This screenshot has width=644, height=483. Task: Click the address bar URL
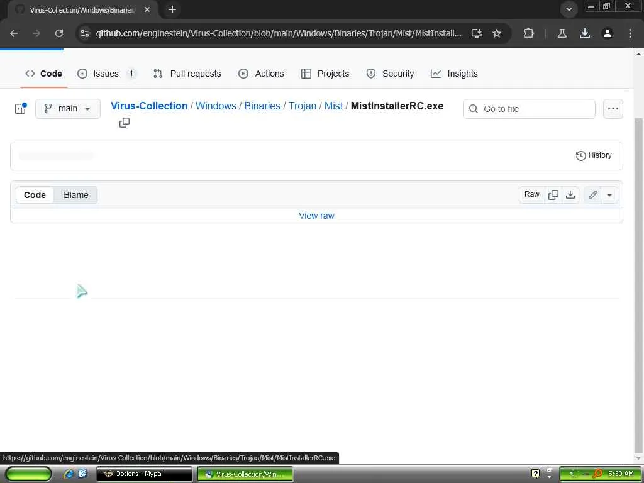coord(279,33)
